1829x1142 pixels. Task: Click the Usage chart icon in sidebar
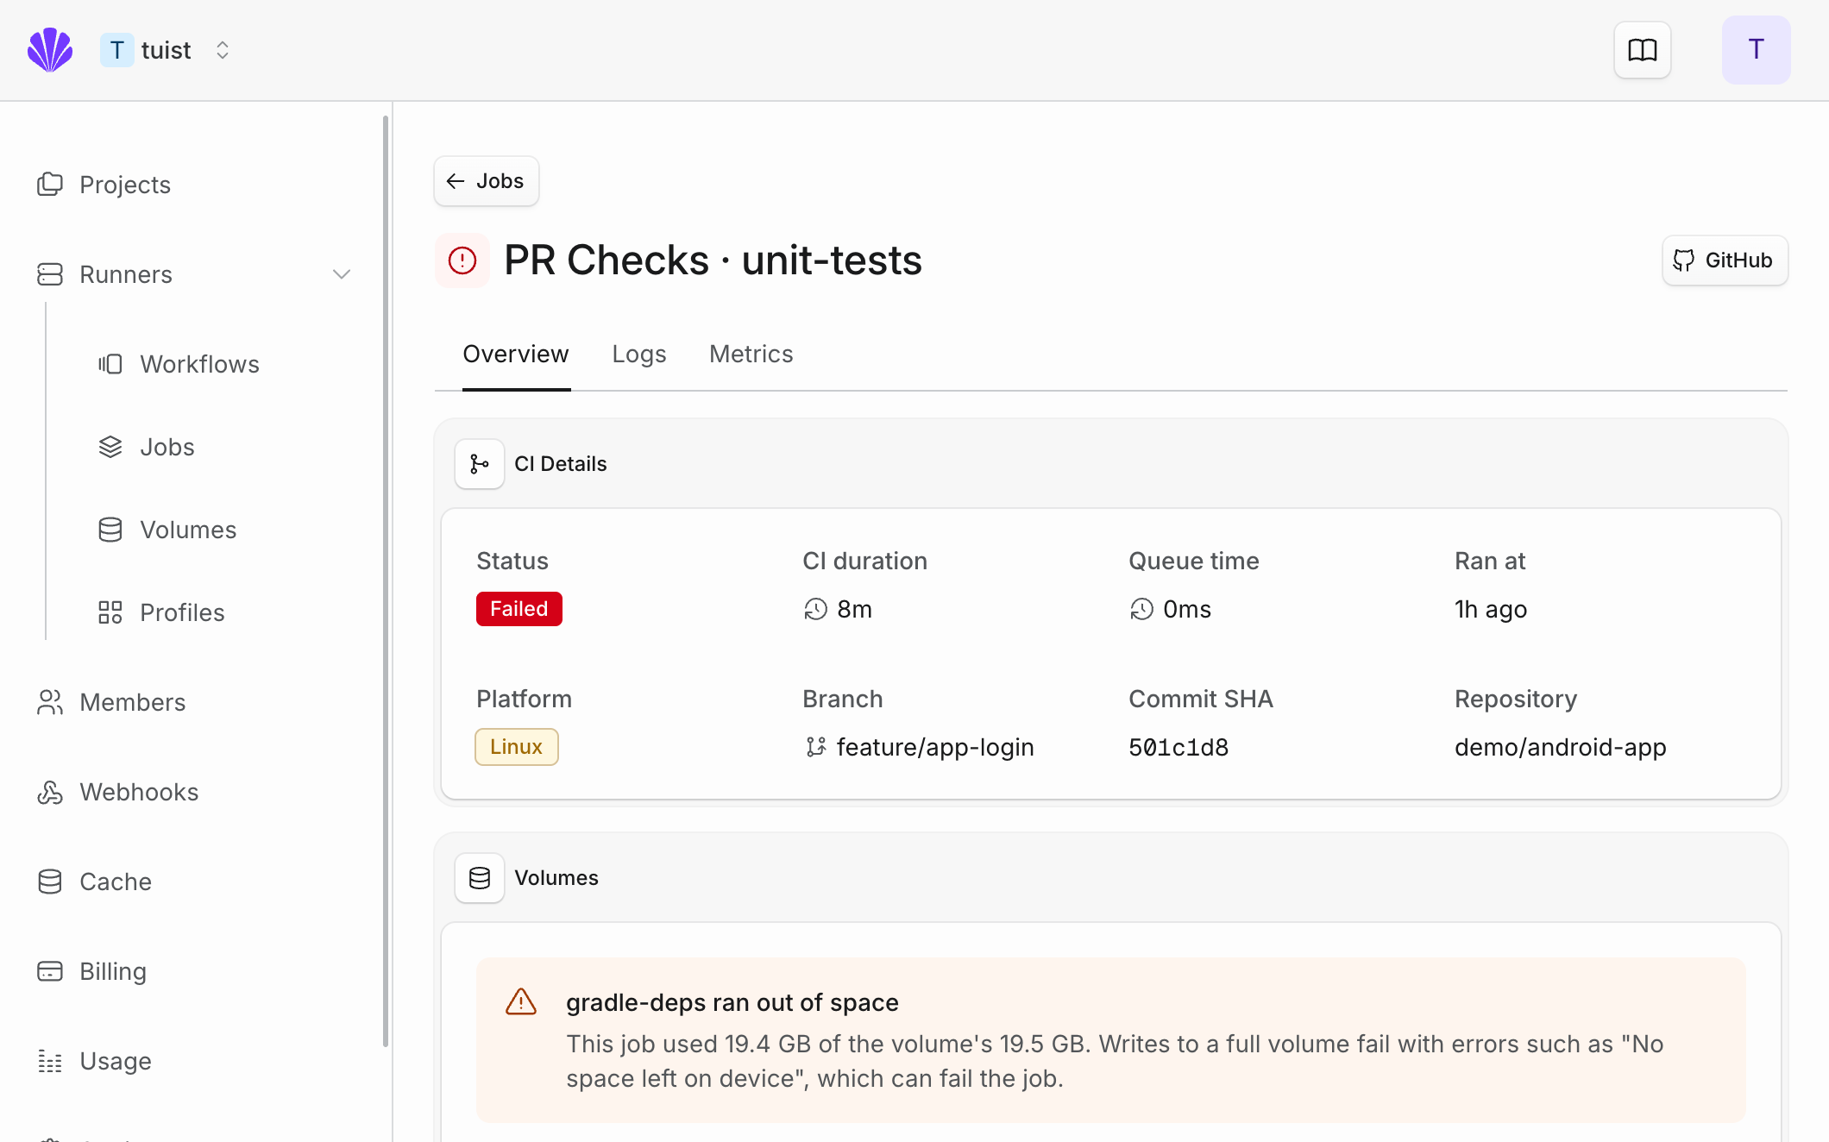tap(50, 1061)
